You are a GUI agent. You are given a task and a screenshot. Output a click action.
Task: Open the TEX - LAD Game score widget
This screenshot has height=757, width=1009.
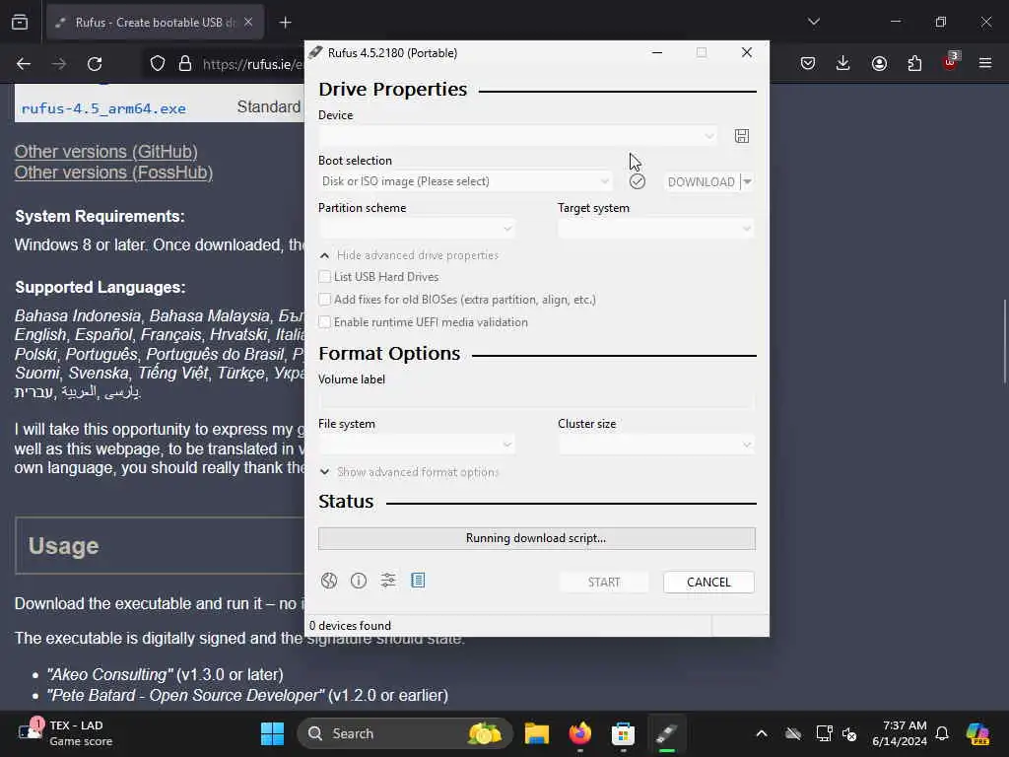64,733
